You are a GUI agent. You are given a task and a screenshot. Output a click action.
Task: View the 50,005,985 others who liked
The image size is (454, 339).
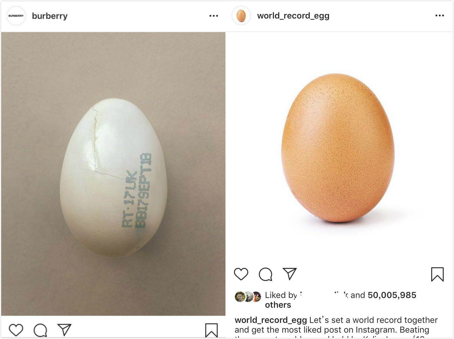391,295
